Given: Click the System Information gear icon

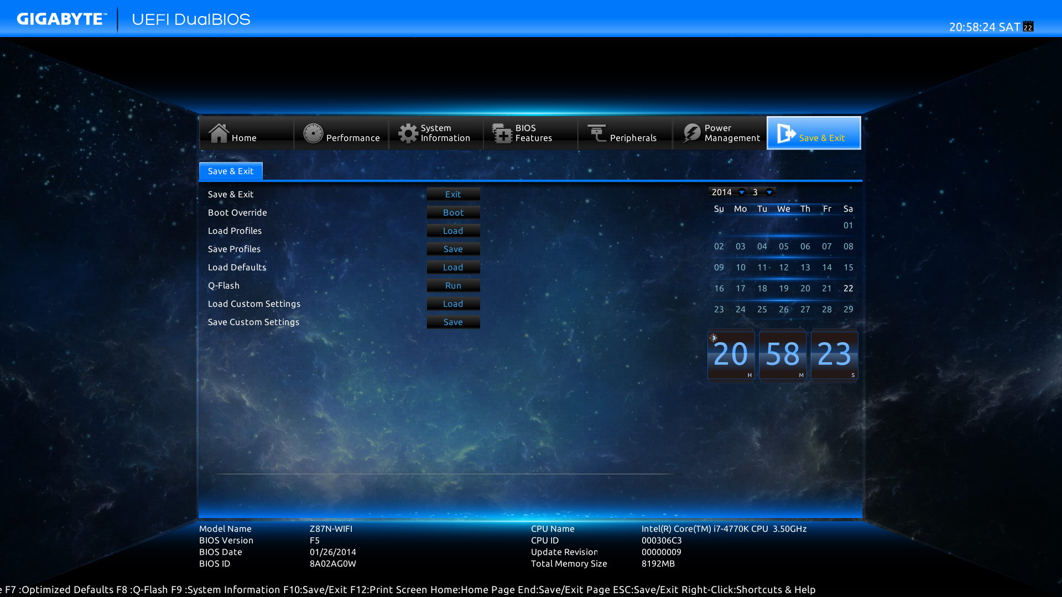Looking at the screenshot, I should [x=408, y=133].
